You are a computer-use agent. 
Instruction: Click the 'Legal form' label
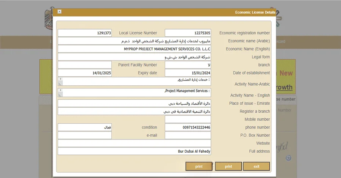[x=261, y=57]
